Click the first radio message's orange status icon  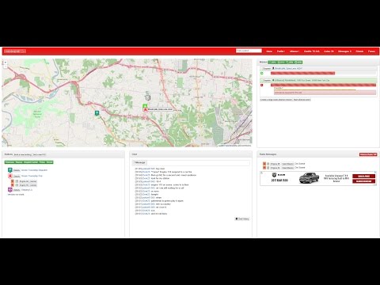264,164
